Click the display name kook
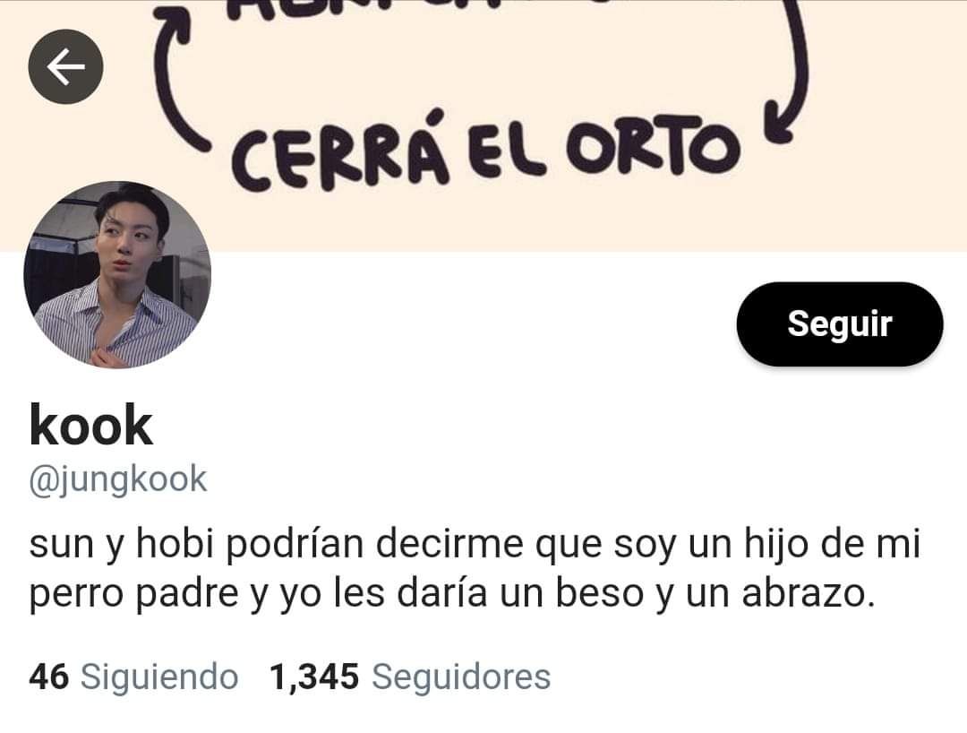 (90, 425)
